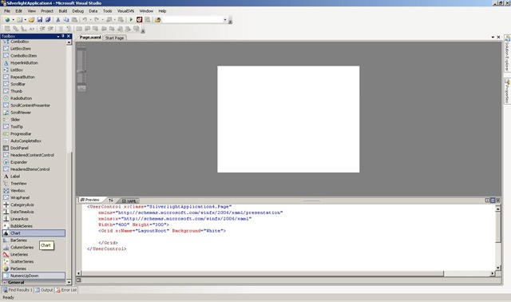Open the Project menu

47,11
